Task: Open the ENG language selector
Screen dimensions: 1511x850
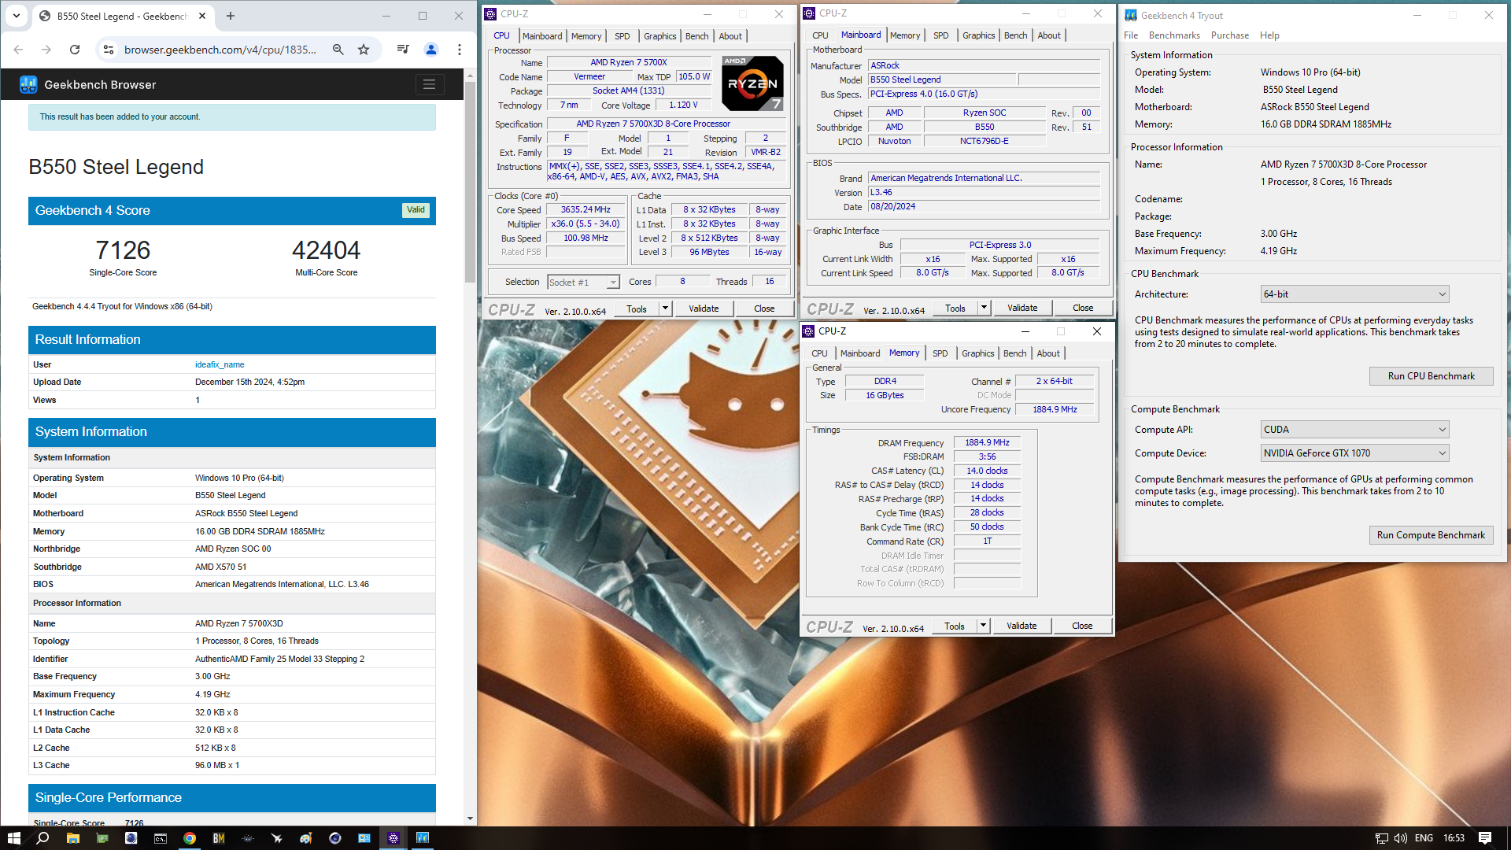Action: coord(1424,838)
